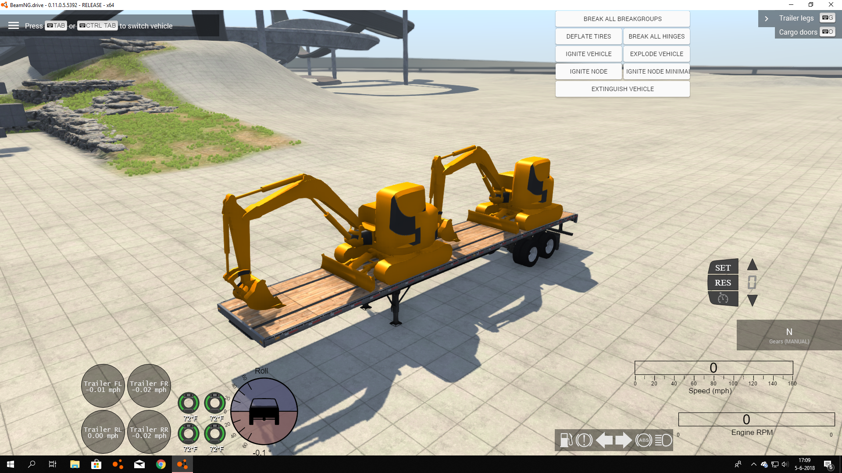Decrease cruise speed with down arrow
Screen dimensions: 842x473
[752, 300]
